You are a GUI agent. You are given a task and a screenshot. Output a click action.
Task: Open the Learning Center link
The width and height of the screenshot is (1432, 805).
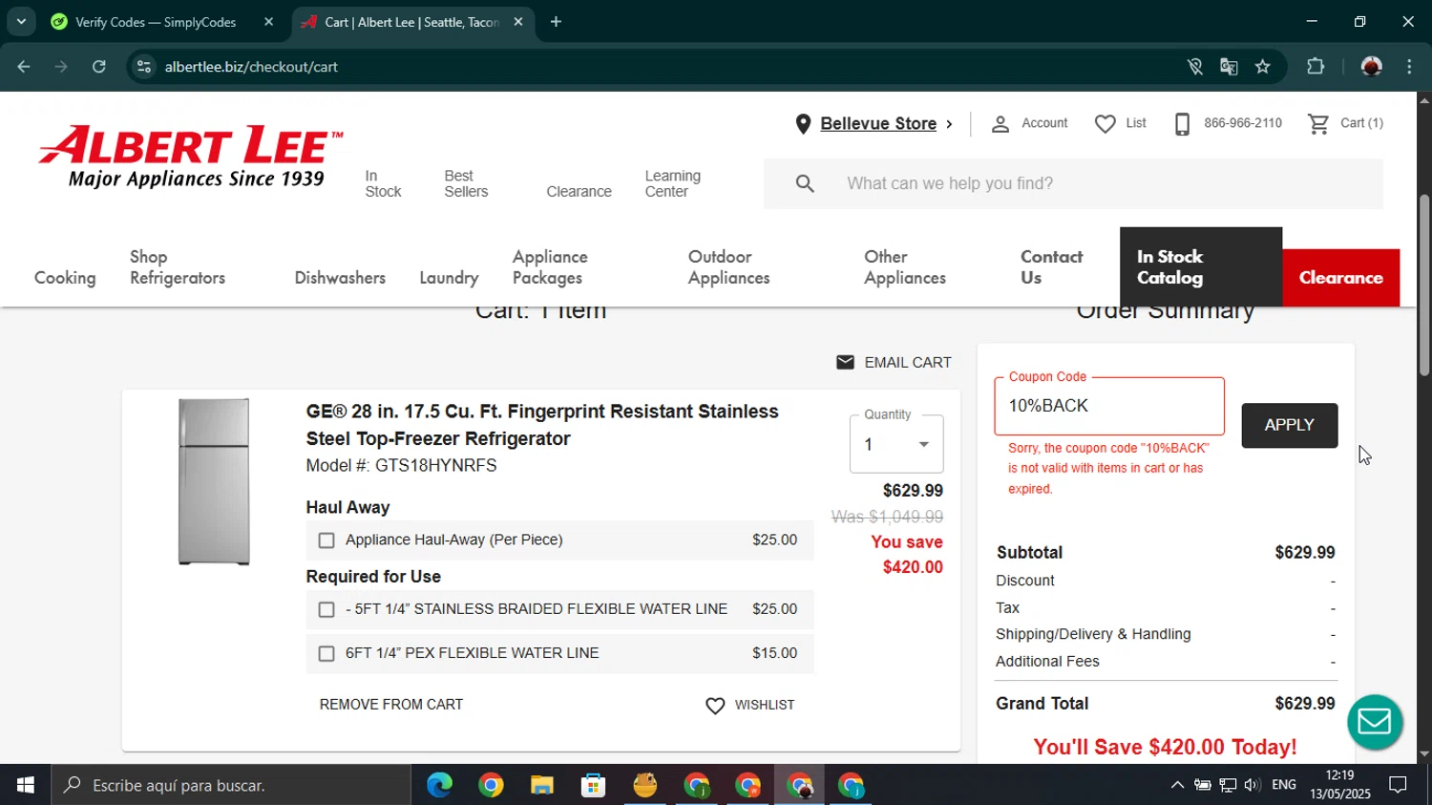pos(672,183)
